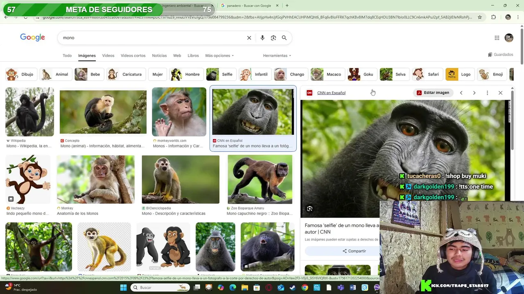Viewport: 524px width, 294px height.
Task: Show next image in preview panel
Action: pyautogui.click(x=474, y=93)
